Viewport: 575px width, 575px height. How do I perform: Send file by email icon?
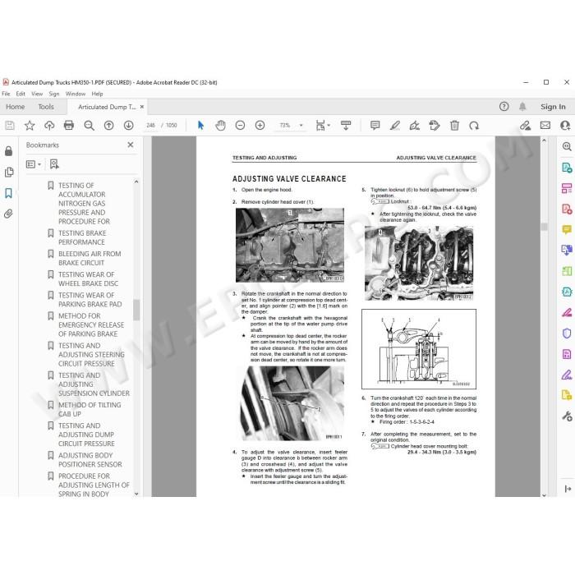click(x=545, y=126)
